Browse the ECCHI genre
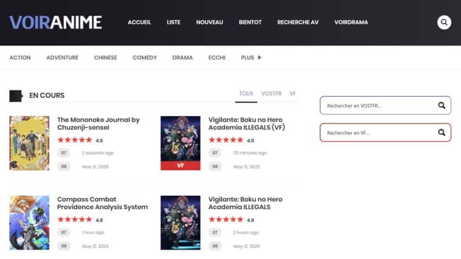Screen dimensions: 461x259 point(217,58)
